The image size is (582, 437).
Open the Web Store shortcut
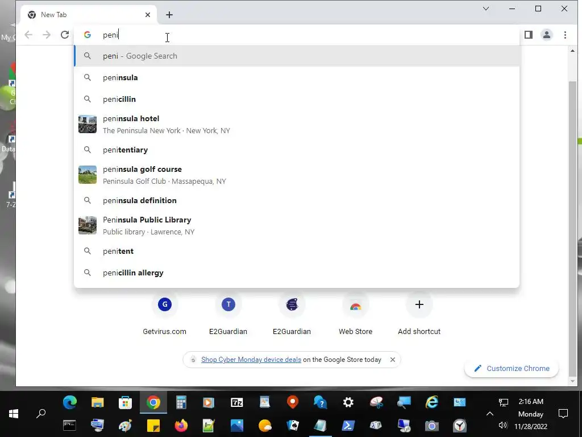coord(356,314)
